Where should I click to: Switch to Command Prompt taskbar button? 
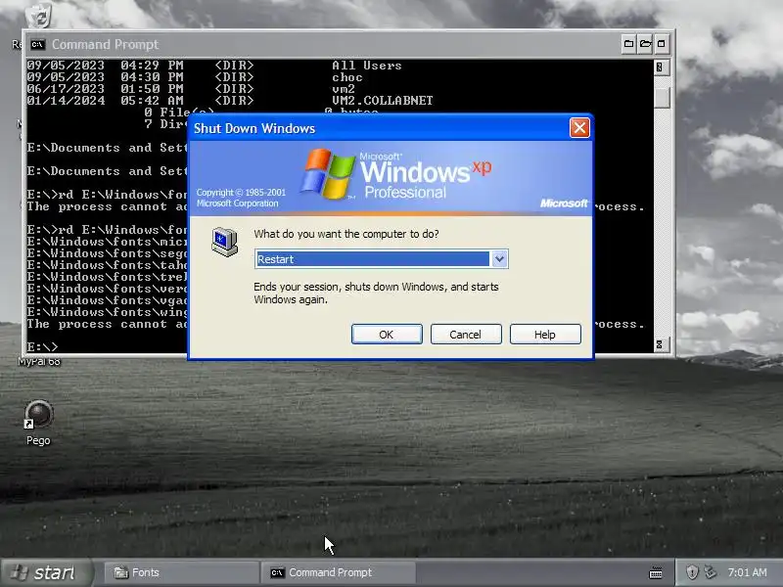pos(338,572)
